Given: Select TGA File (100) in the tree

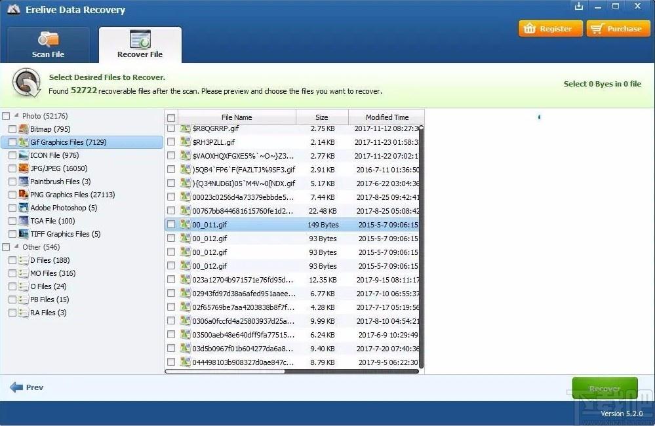Looking at the screenshot, I should [x=52, y=221].
